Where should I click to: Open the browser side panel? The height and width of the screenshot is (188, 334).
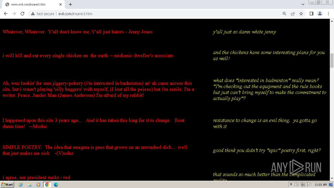tap(311, 14)
